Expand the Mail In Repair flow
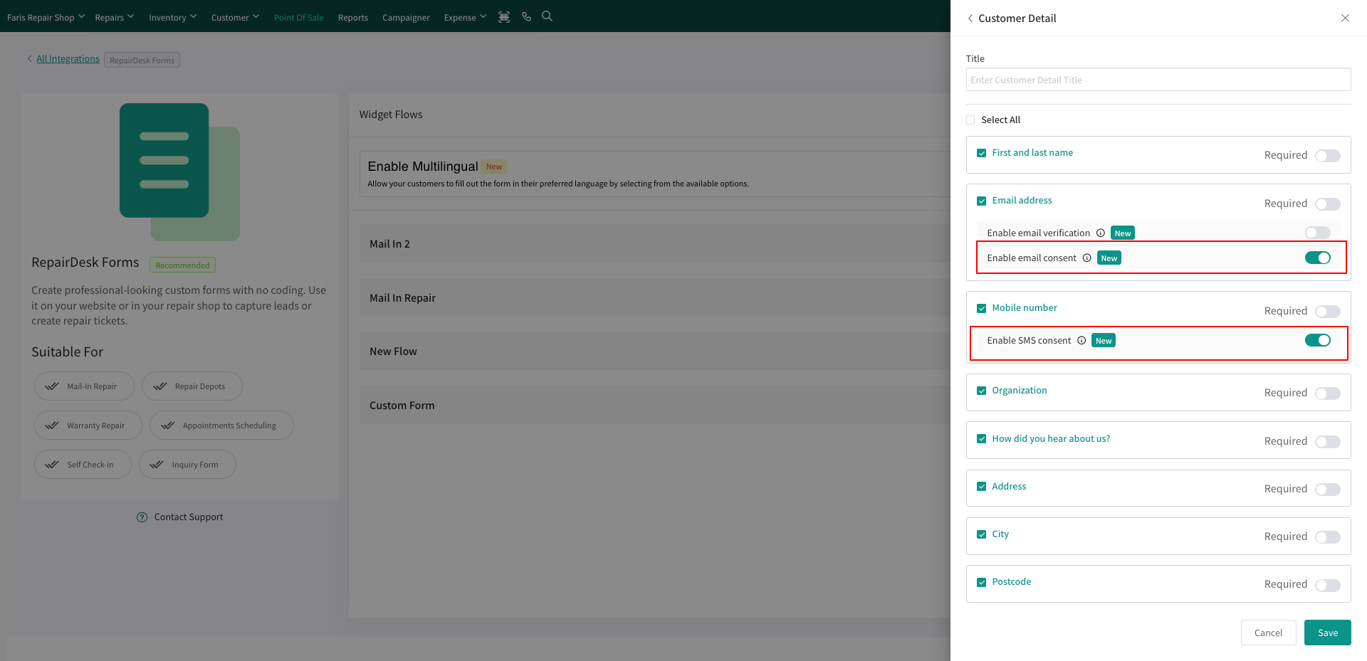Viewport: 1367px width, 661px height. (x=655, y=297)
